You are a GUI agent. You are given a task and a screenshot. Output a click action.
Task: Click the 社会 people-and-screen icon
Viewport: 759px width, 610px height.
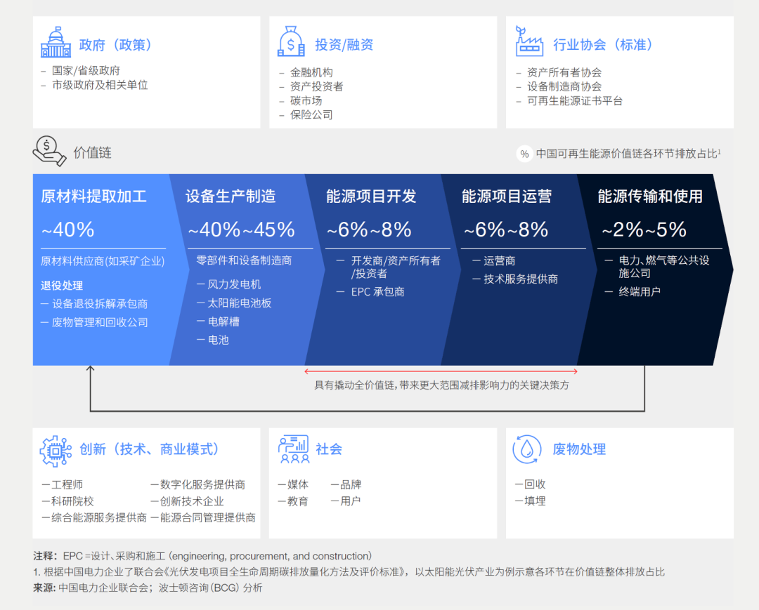click(294, 449)
